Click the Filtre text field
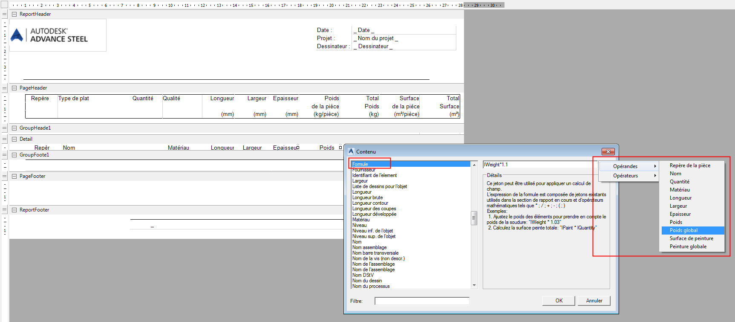The height and width of the screenshot is (322, 735). [422, 301]
